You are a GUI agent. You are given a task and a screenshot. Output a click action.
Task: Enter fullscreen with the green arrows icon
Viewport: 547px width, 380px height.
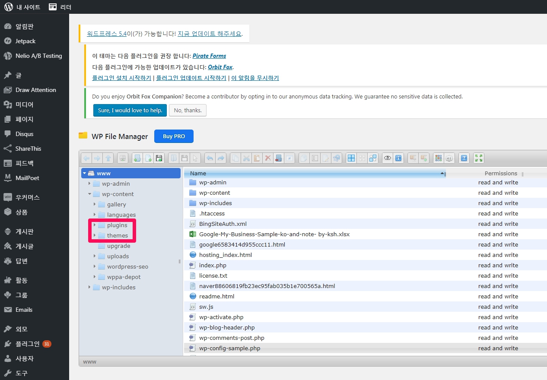pyautogui.click(x=478, y=158)
